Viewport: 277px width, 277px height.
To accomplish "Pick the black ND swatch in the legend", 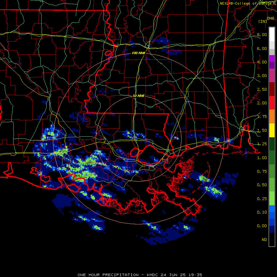I will click(272, 239).
